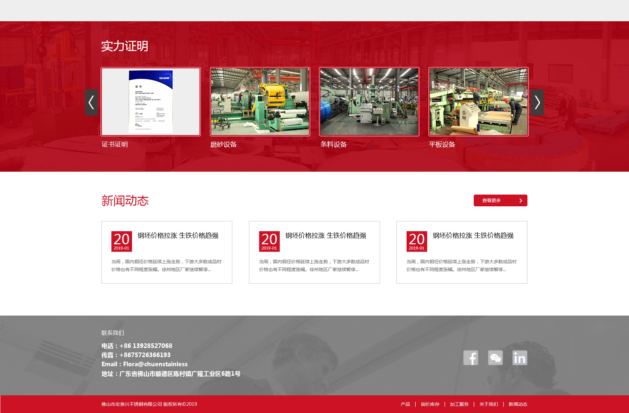Open 新闻动态 link in footer navigation
The width and height of the screenshot is (629, 413).
(518, 404)
